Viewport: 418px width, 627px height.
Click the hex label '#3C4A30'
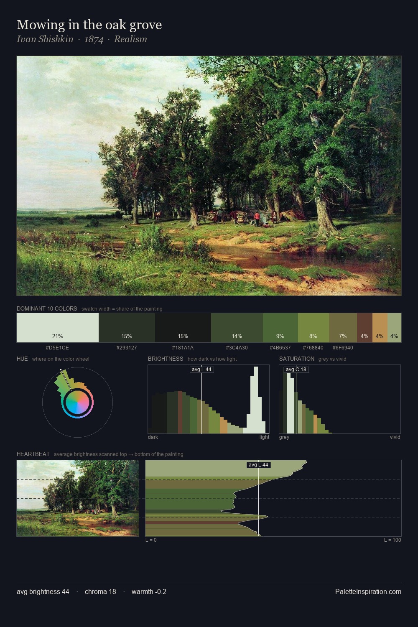(237, 348)
